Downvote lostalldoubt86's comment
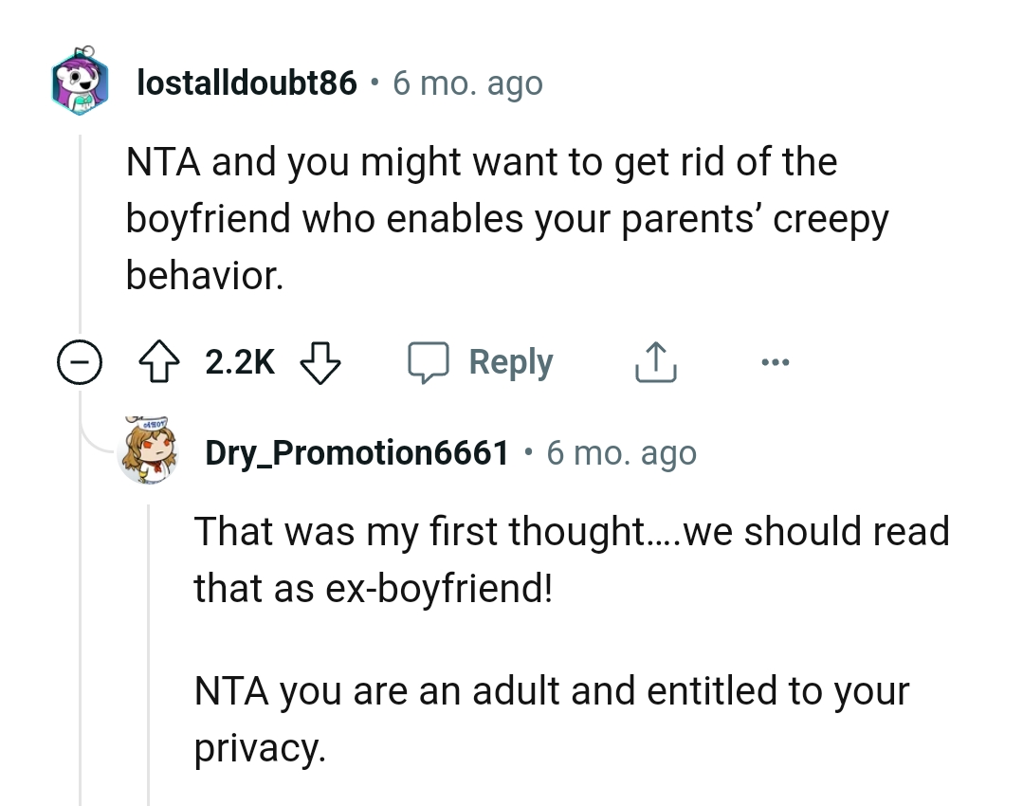Viewport: 1023px width, 806px height. (x=321, y=361)
